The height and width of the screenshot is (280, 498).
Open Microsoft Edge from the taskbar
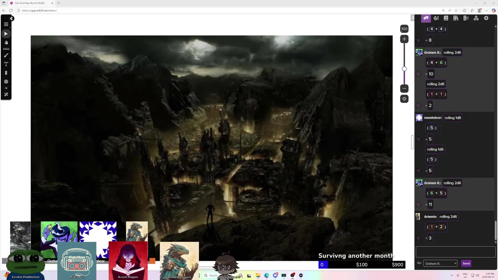(x=267, y=275)
